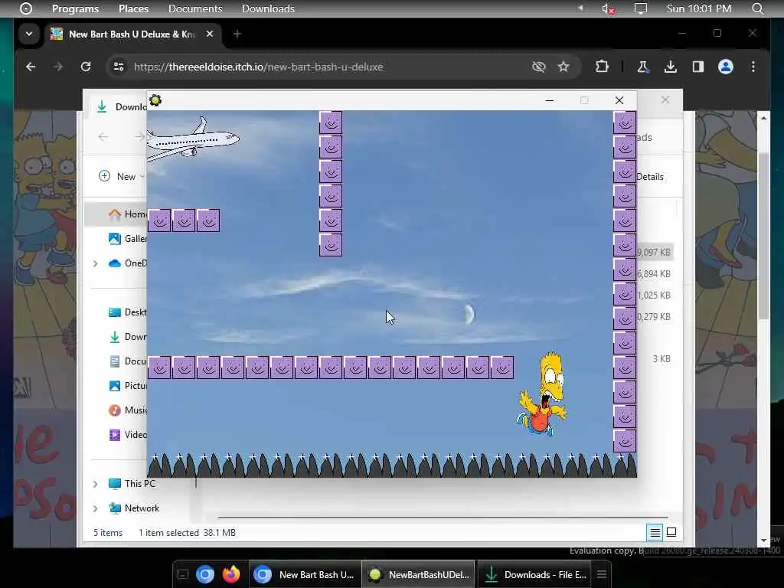Launch Firefox from the taskbar
Viewport: 784px width, 588px height.
(231, 574)
